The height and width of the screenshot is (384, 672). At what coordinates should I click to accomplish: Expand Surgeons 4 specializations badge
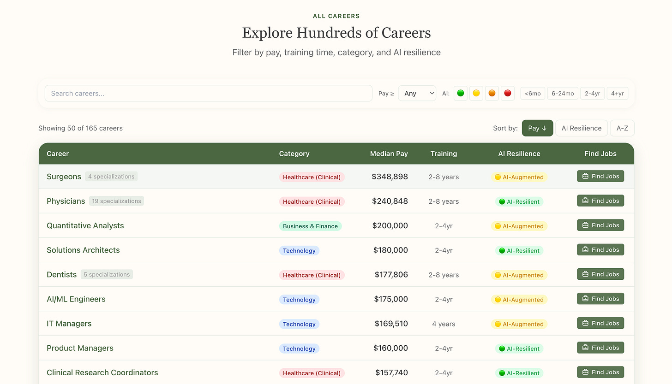pyautogui.click(x=111, y=177)
